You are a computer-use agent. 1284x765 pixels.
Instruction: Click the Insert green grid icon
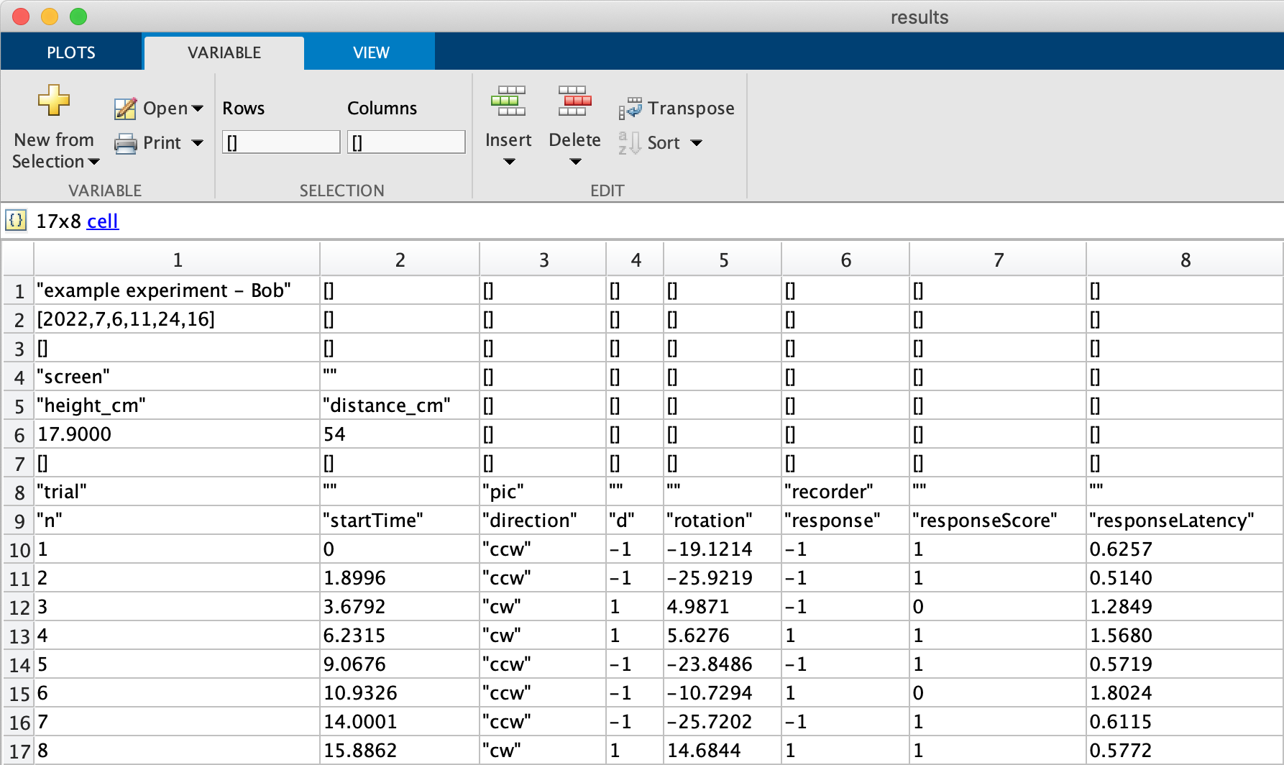click(508, 101)
